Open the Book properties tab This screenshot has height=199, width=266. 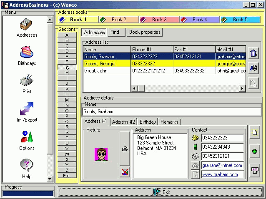tap(145, 32)
